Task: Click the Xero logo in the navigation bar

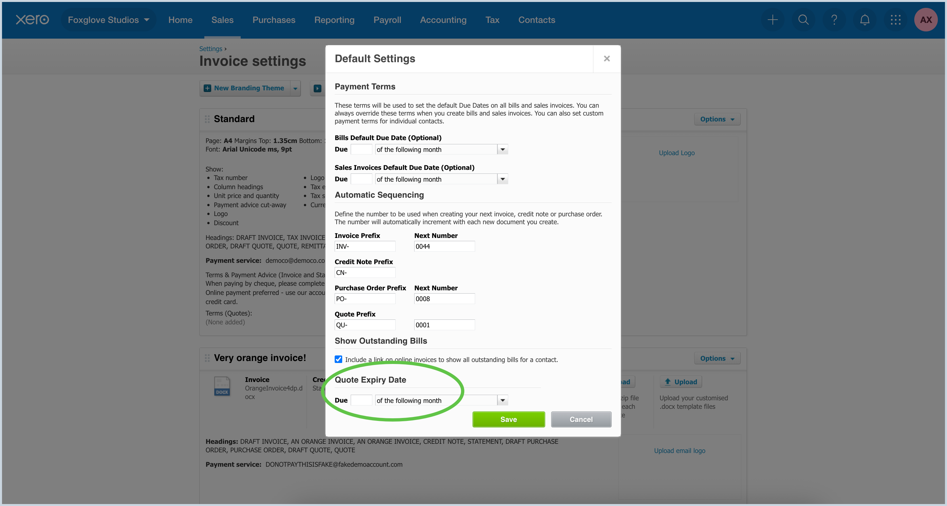Action: pyautogui.click(x=32, y=20)
